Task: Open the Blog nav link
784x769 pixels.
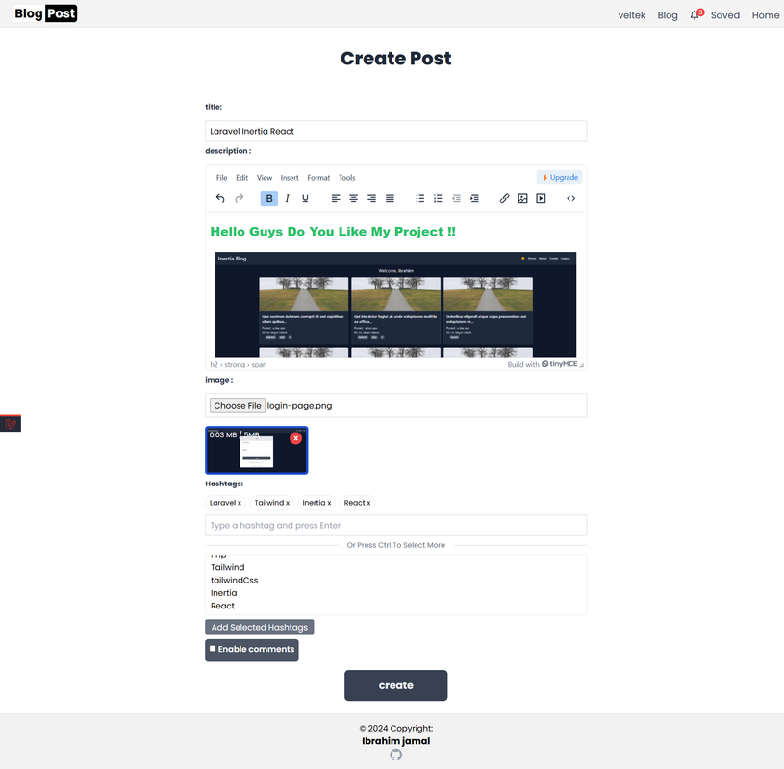Action: click(x=668, y=15)
